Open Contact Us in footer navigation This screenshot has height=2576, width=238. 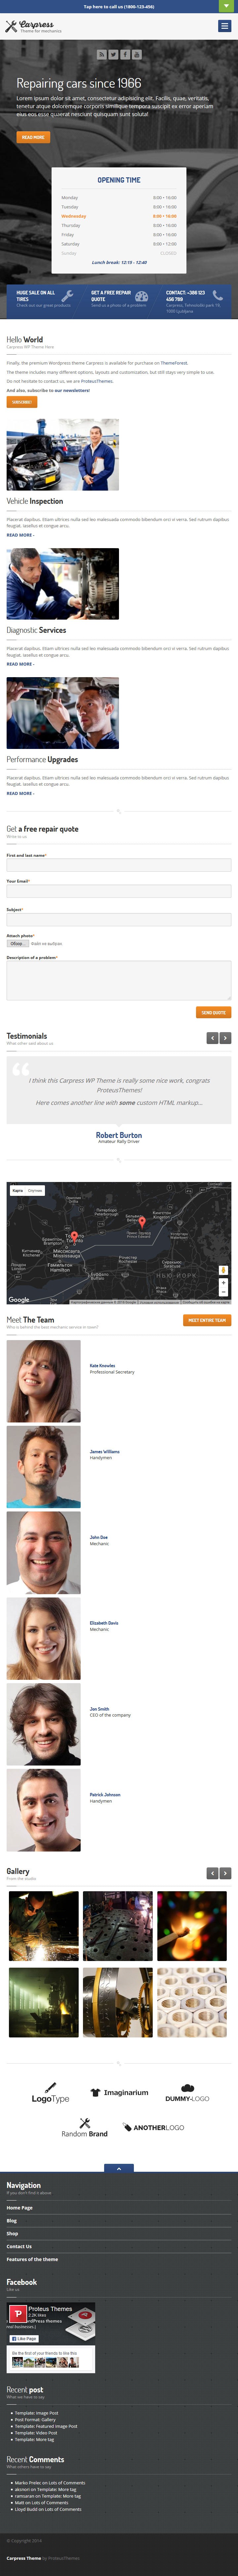point(19,2246)
